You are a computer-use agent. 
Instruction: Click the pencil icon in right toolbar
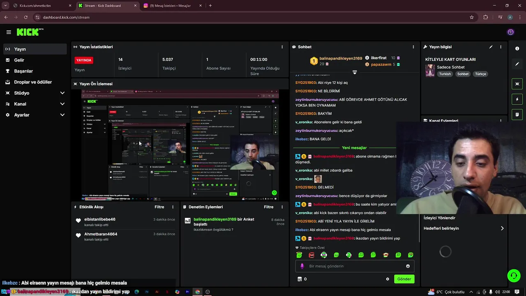[517, 64]
